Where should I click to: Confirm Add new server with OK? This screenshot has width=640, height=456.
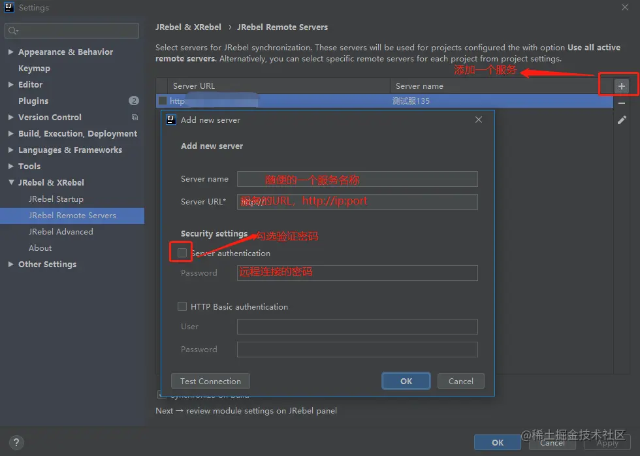click(406, 381)
